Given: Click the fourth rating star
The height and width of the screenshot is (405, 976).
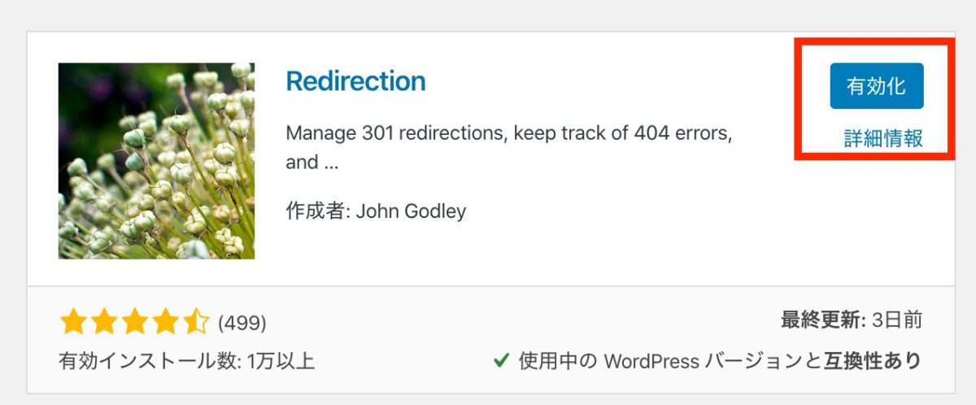Looking at the screenshot, I should pos(165,323).
